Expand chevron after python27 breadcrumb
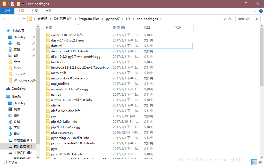264x165 pixels. tap(123, 19)
